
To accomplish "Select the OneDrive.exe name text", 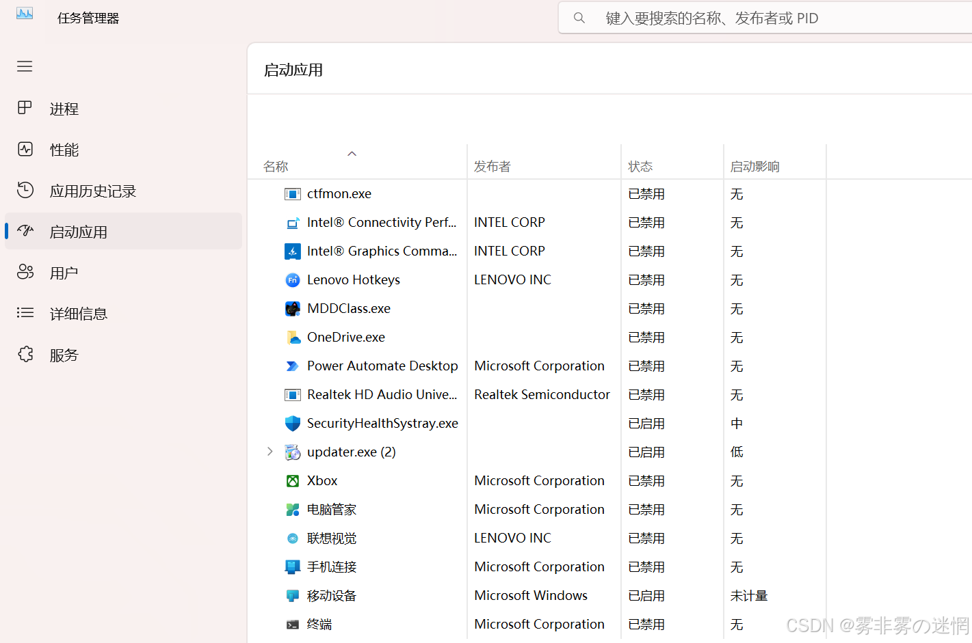I will click(346, 338).
